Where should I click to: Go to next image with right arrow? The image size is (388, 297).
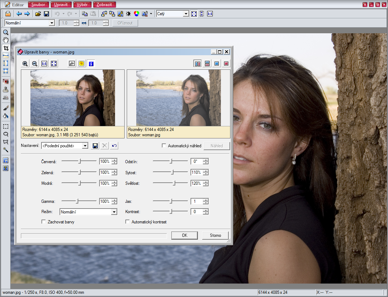coord(27,14)
